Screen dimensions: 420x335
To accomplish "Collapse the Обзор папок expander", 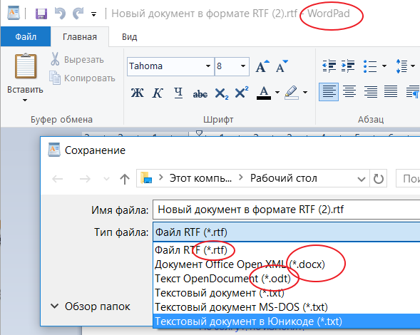I will point(91,306).
